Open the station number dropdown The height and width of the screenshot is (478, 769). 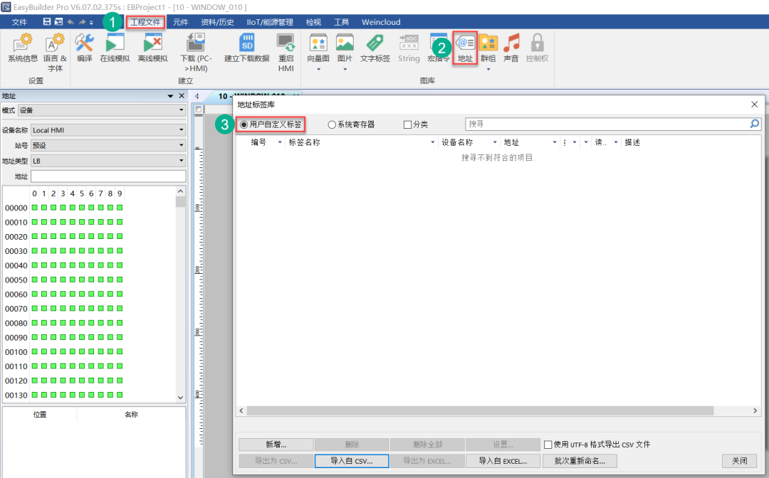click(x=108, y=145)
